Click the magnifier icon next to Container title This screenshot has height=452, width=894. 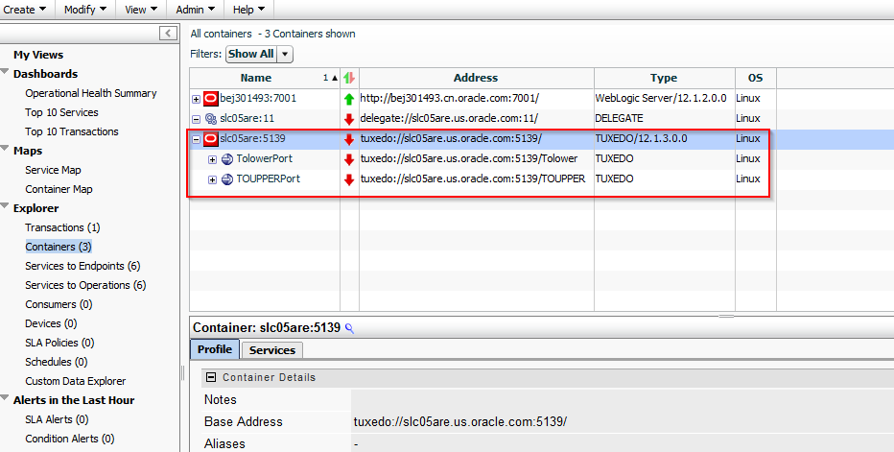point(349,328)
